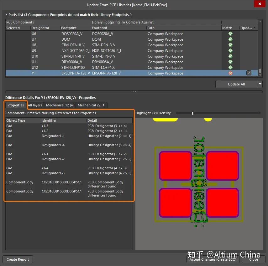Click U10's green match indicator
The height and width of the screenshot is (266, 268).
coord(230,56)
